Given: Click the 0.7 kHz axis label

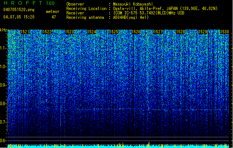Looking at the screenshot, I should point(3,122).
